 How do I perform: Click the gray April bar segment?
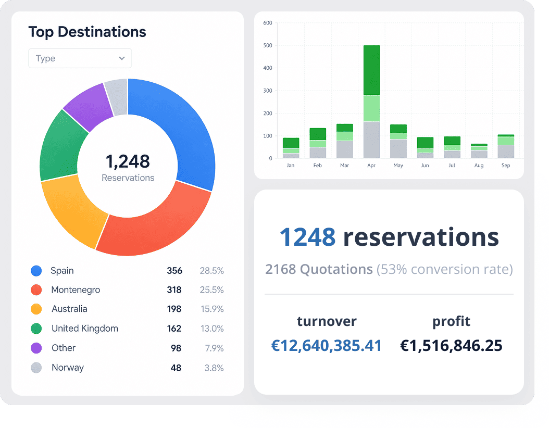(x=371, y=140)
